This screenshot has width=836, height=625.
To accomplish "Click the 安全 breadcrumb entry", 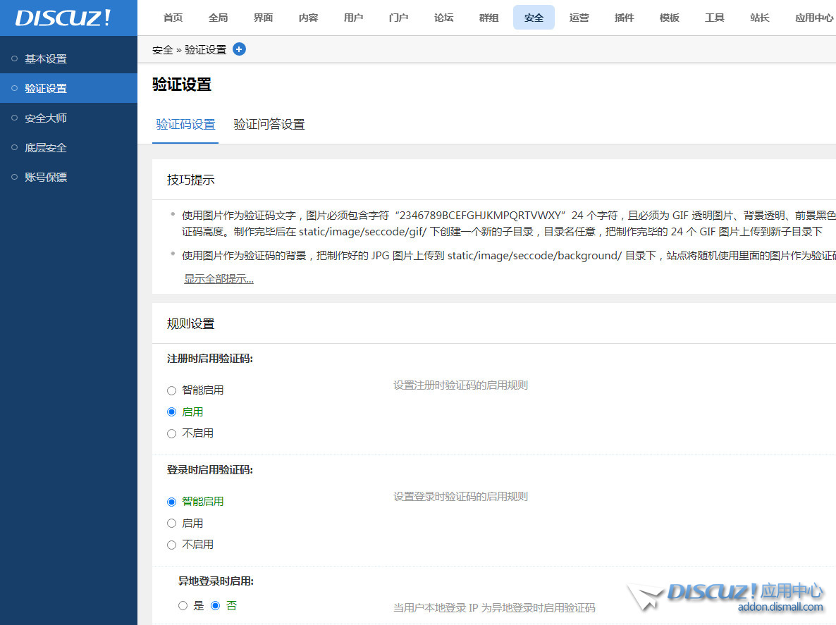I will coord(161,49).
